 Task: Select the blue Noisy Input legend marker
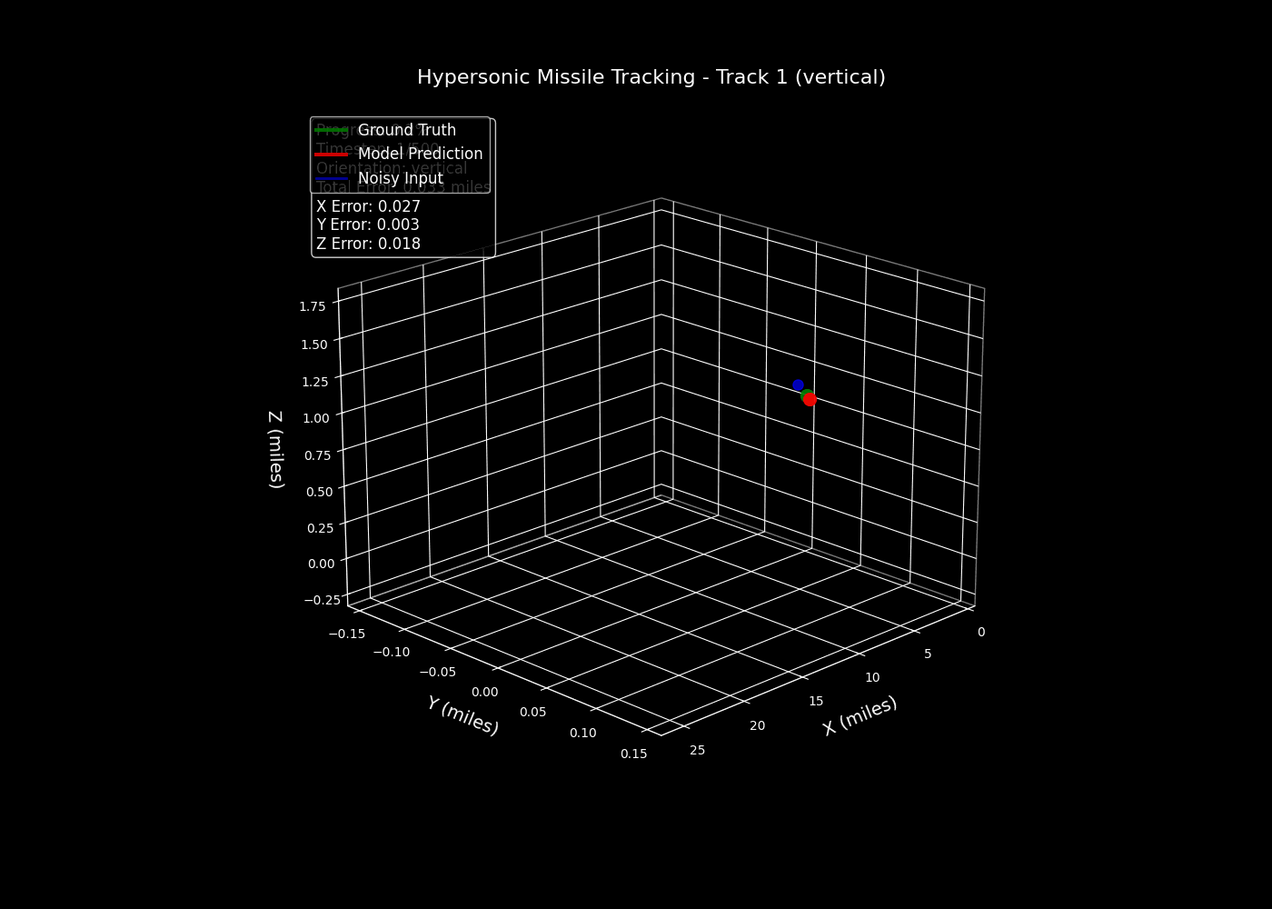(x=332, y=178)
